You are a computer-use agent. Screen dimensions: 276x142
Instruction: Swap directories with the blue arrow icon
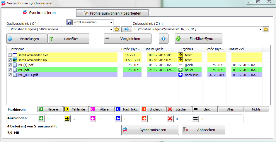tap(127, 29)
